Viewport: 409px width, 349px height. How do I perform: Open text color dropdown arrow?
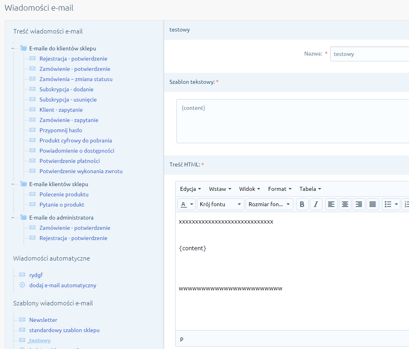192,204
